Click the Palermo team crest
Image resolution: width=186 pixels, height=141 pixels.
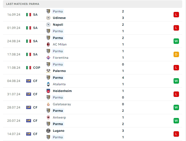(x=48, y=71)
